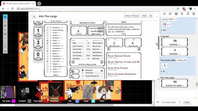Screen dimensions: 198x111
Task: Select the Ruler measure tool
Action: click(5, 34)
